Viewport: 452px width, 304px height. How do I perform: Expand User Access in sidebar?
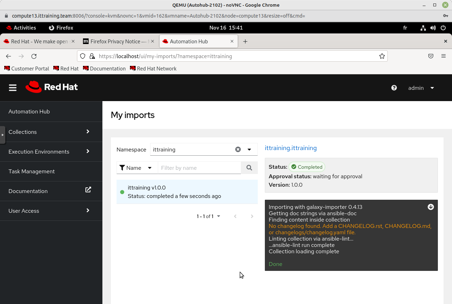tap(51, 211)
